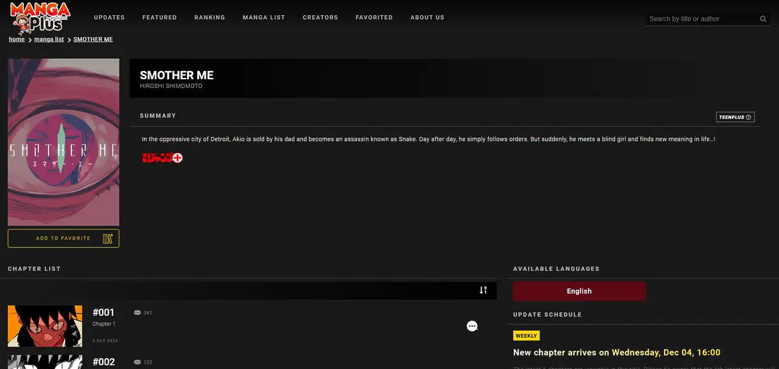Click the TEENPLUS rating badge
The height and width of the screenshot is (369, 779).
735,117
